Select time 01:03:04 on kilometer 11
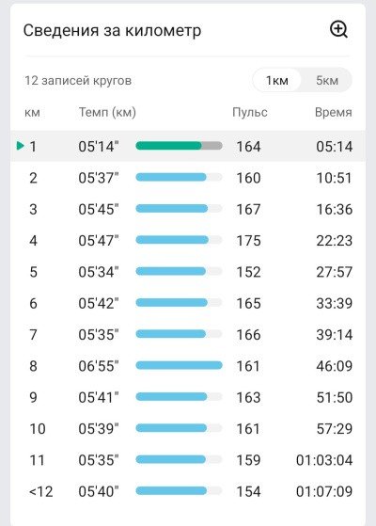The height and width of the screenshot is (526, 376). (324, 460)
